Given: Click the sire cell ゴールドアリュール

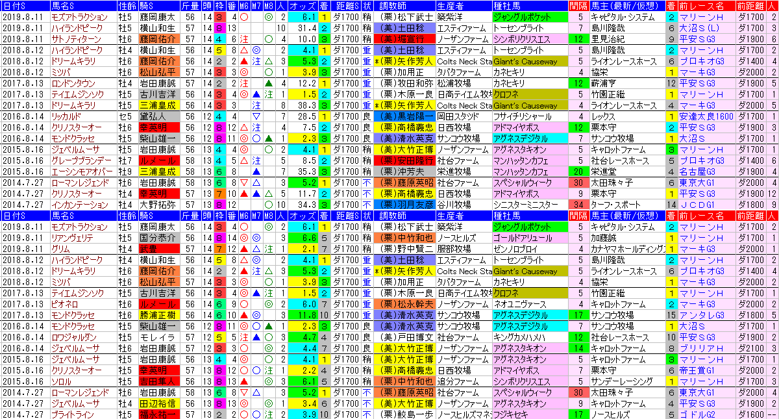Looking at the screenshot, I should click(x=529, y=238).
